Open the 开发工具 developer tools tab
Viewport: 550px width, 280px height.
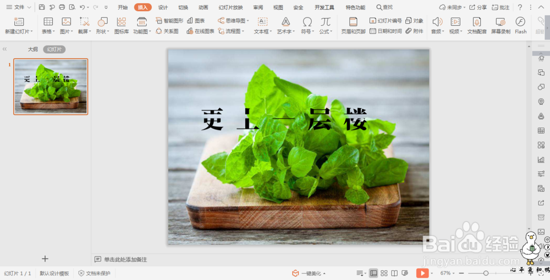(x=324, y=7)
